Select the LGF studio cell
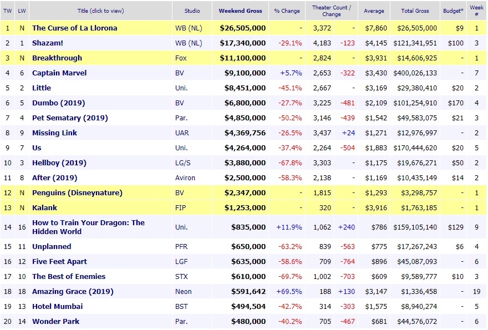The width and height of the screenshot is (488, 330). click(181, 262)
